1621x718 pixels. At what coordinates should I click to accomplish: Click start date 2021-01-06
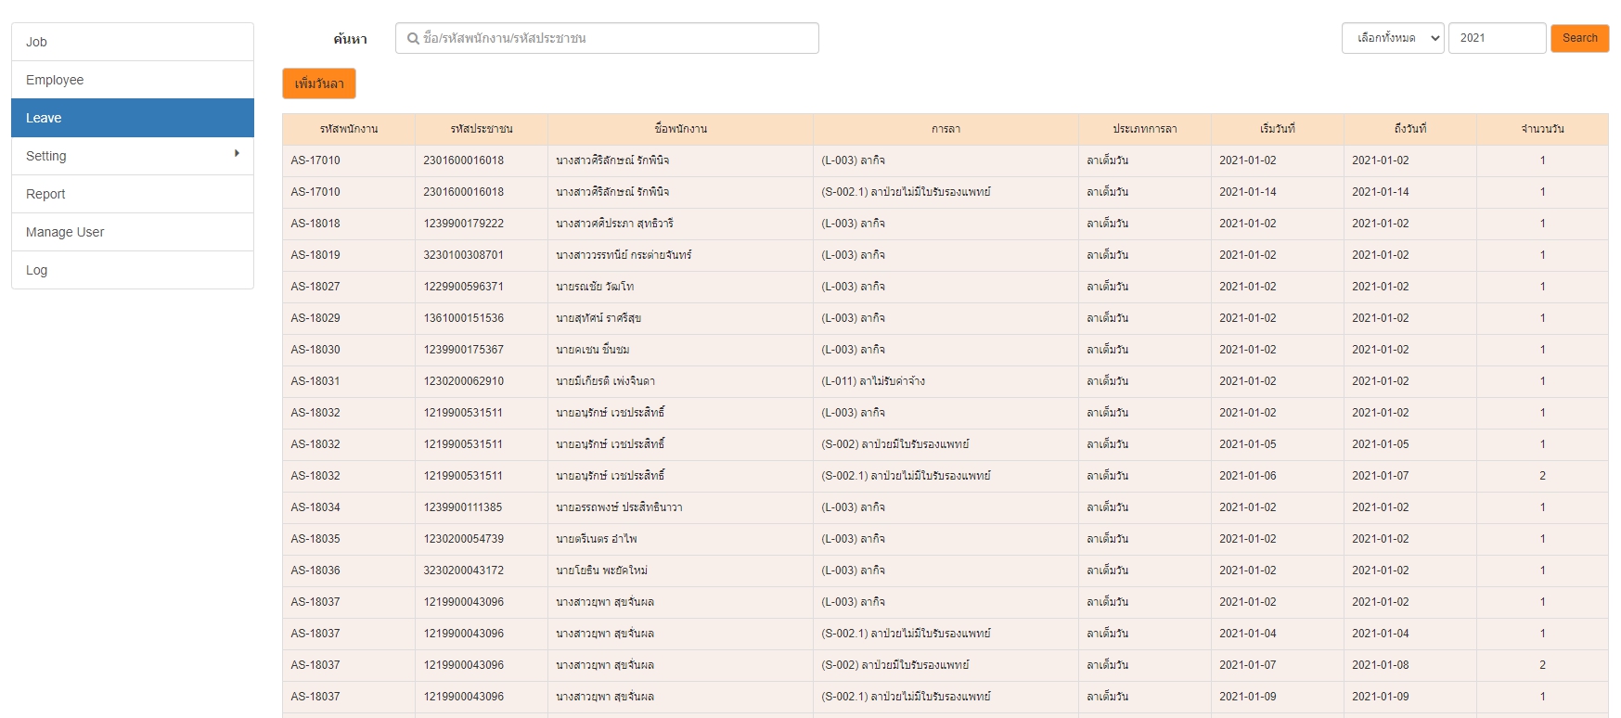[x=1248, y=476]
